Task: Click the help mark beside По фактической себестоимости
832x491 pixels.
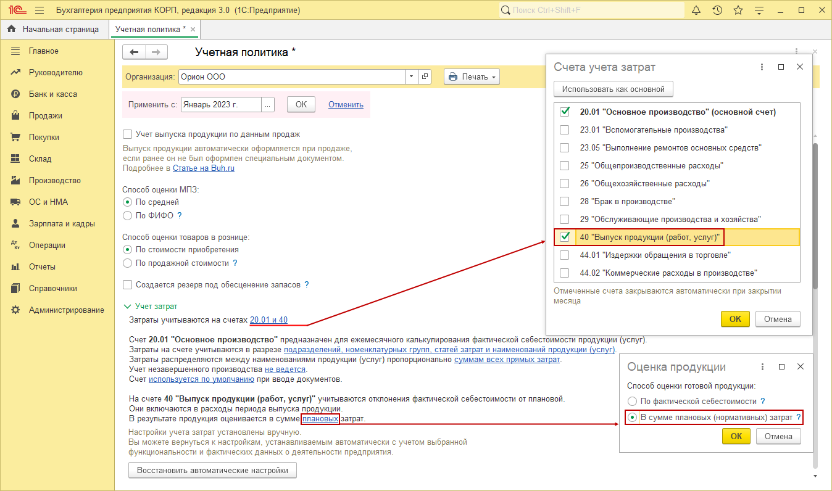Action: (763, 402)
